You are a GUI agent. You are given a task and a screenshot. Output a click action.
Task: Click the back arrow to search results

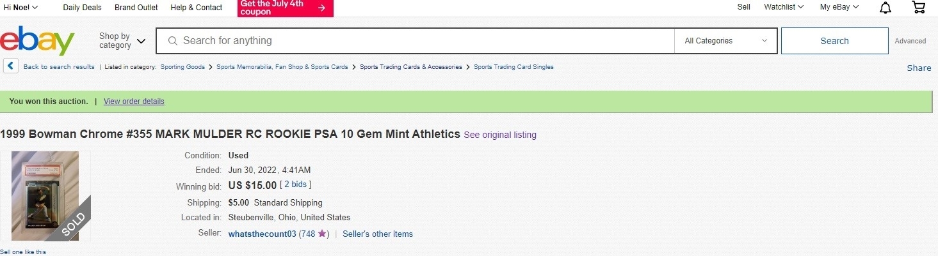pyautogui.click(x=10, y=66)
